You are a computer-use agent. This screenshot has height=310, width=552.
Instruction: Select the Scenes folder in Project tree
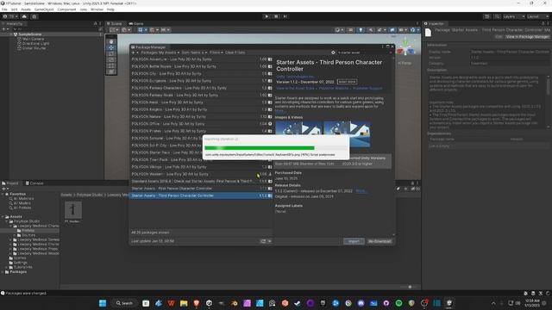20,258
